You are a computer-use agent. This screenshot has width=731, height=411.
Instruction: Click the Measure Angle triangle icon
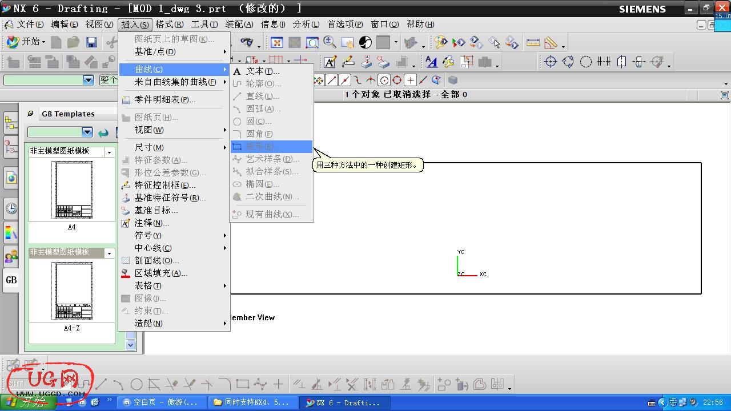[551, 42]
